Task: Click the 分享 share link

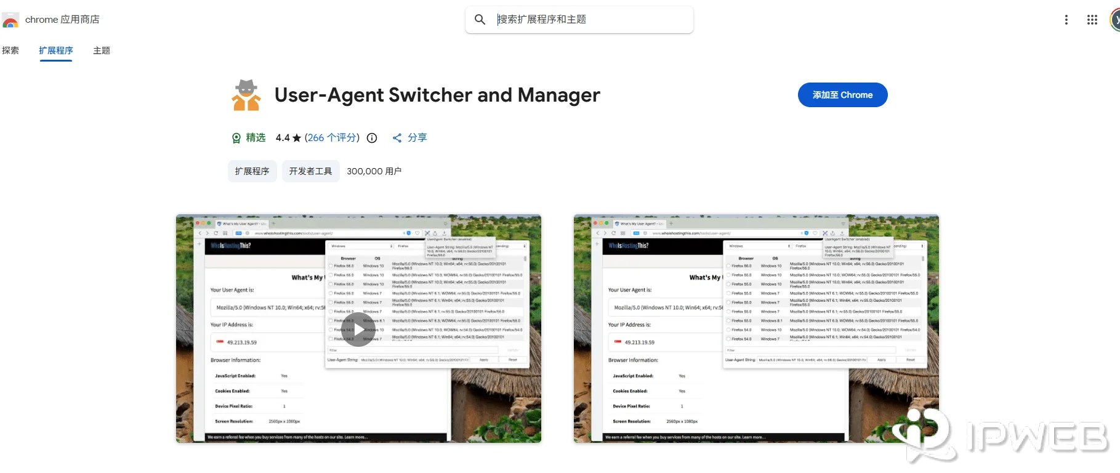Action: (410, 138)
